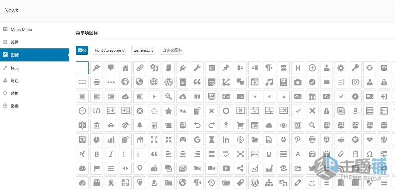Pick the house/home icon
This screenshot has height=190, width=395.
click(125, 68)
